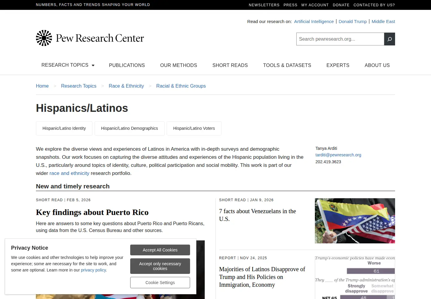
Task: Select the Hispanic/Latino Voters subtopic button
Action: pos(194,128)
